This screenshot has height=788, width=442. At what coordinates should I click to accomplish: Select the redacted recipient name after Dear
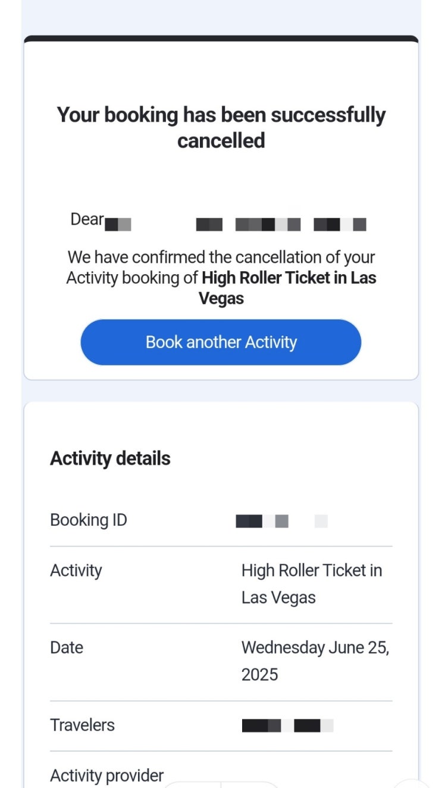(238, 225)
